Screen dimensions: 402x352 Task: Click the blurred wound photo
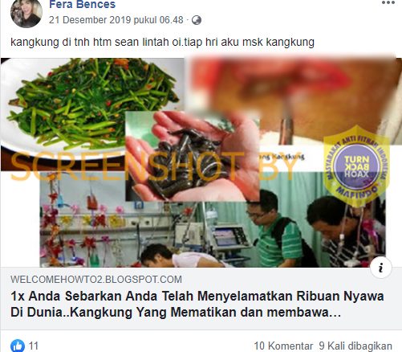(x=294, y=99)
